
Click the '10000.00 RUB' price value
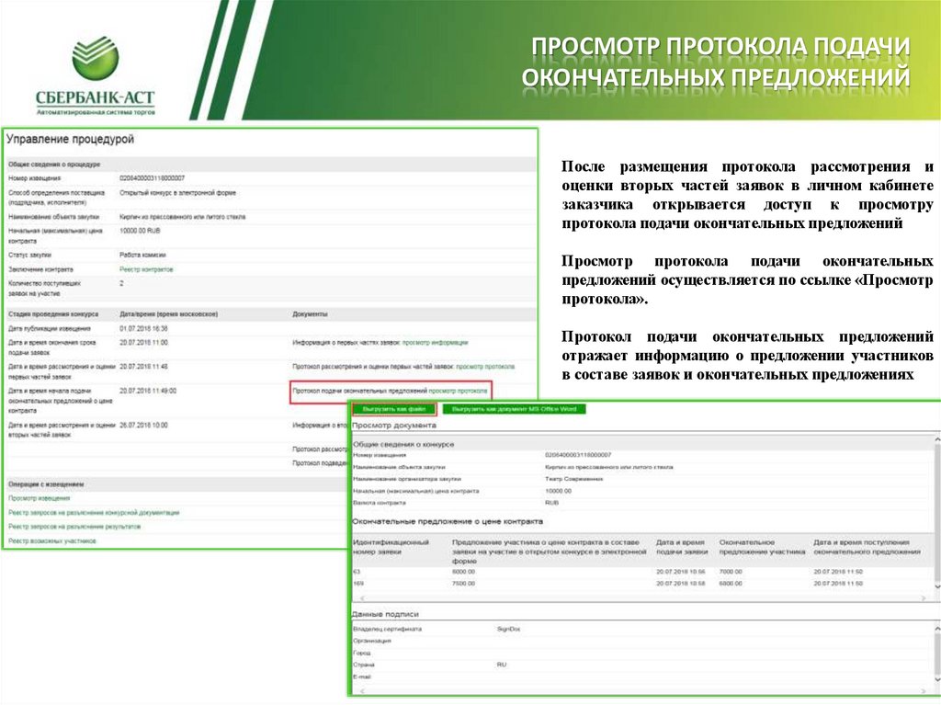[x=140, y=231]
